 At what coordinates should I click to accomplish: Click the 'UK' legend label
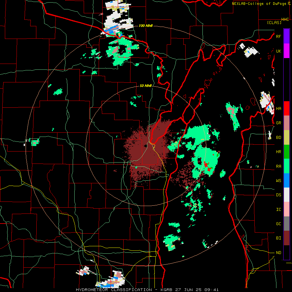(278, 51)
